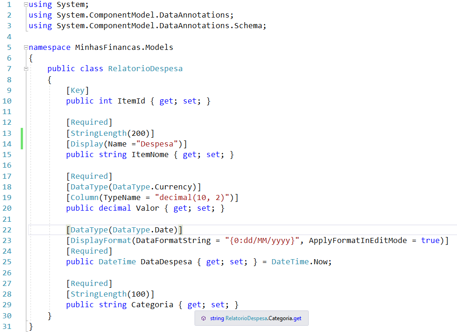Click System.ComponentModel.DataAnnotations.Schema using line
The height and width of the screenshot is (334, 457).
[x=147, y=26]
